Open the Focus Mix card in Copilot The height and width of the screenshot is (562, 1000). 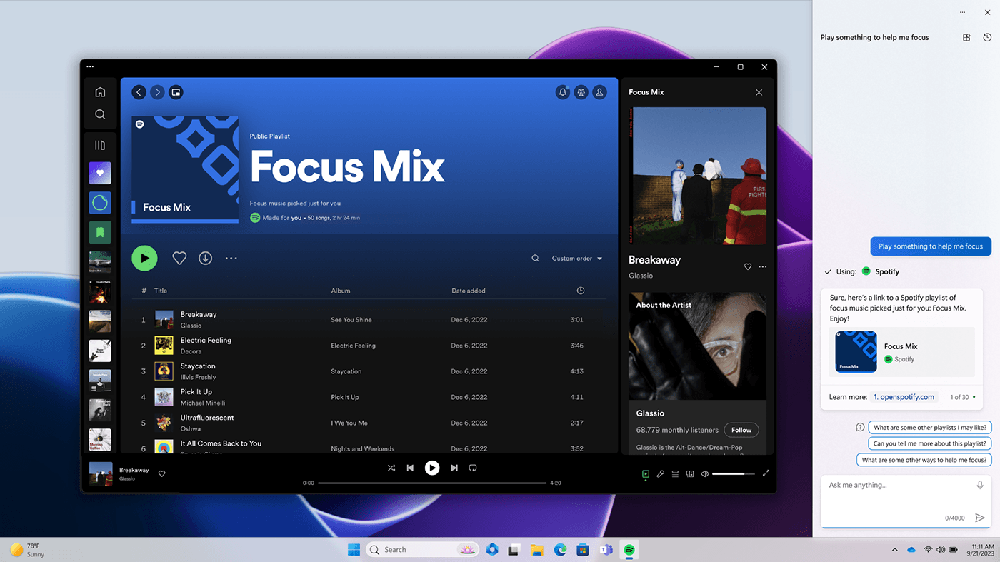click(x=902, y=352)
